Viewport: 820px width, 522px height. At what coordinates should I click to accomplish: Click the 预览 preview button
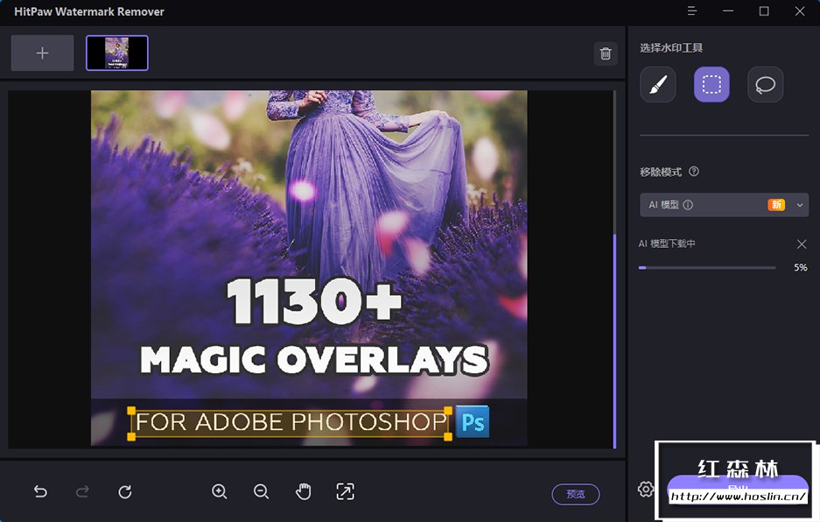[576, 494]
